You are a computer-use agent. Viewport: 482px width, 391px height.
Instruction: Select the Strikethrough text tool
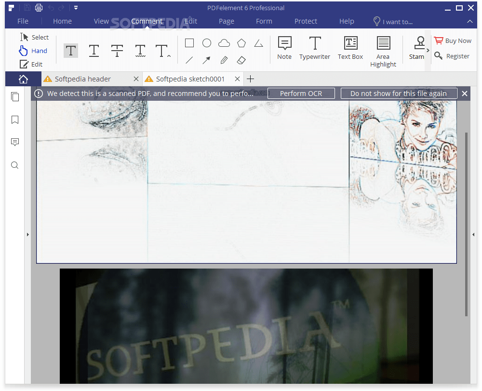point(117,51)
